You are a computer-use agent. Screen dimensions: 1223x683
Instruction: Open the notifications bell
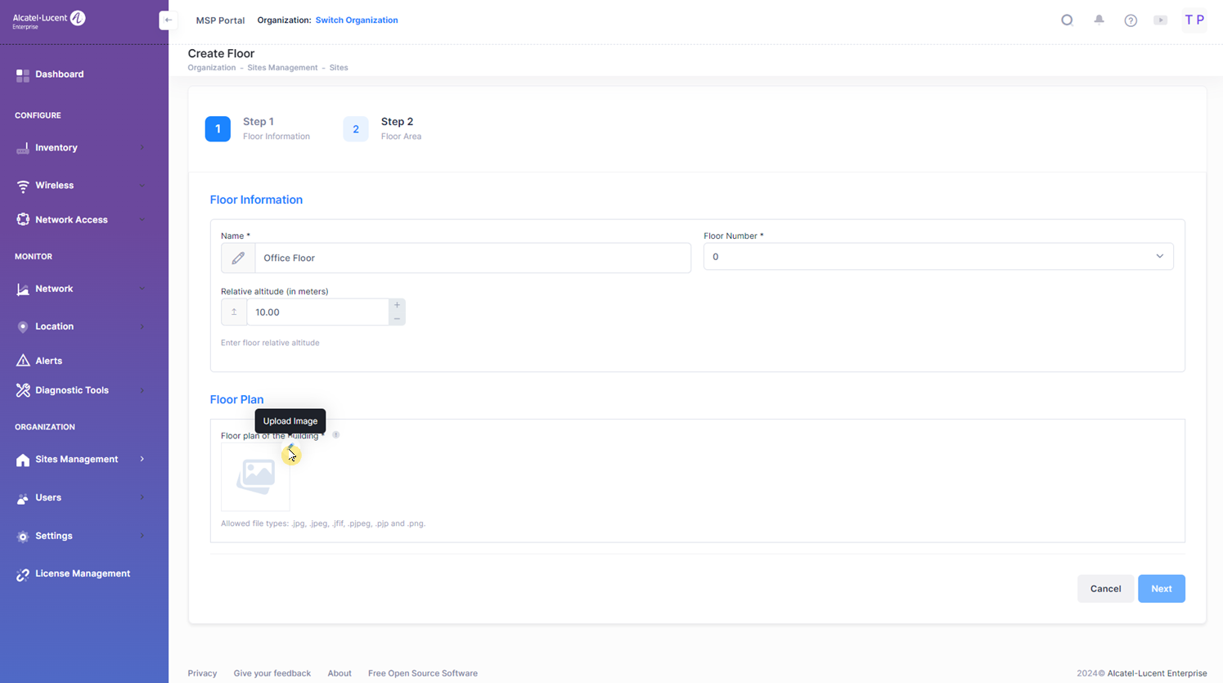tap(1099, 20)
